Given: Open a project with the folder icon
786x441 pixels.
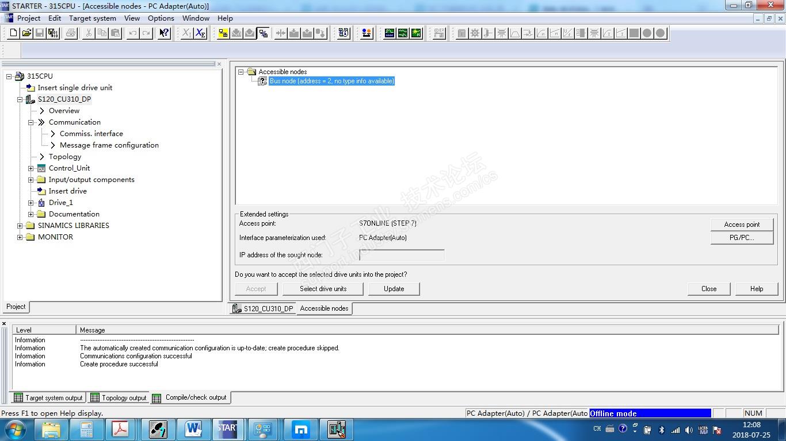Looking at the screenshot, I should [26, 33].
